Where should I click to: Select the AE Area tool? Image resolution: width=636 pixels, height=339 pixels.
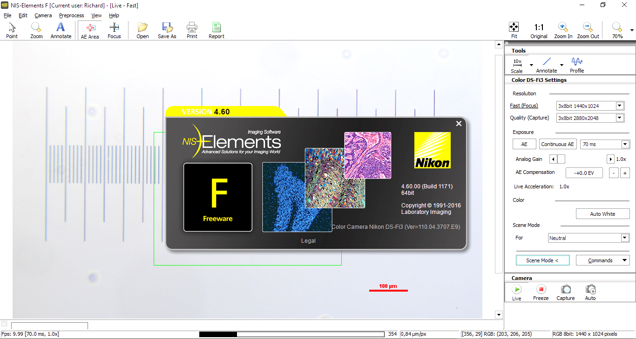[x=89, y=30]
